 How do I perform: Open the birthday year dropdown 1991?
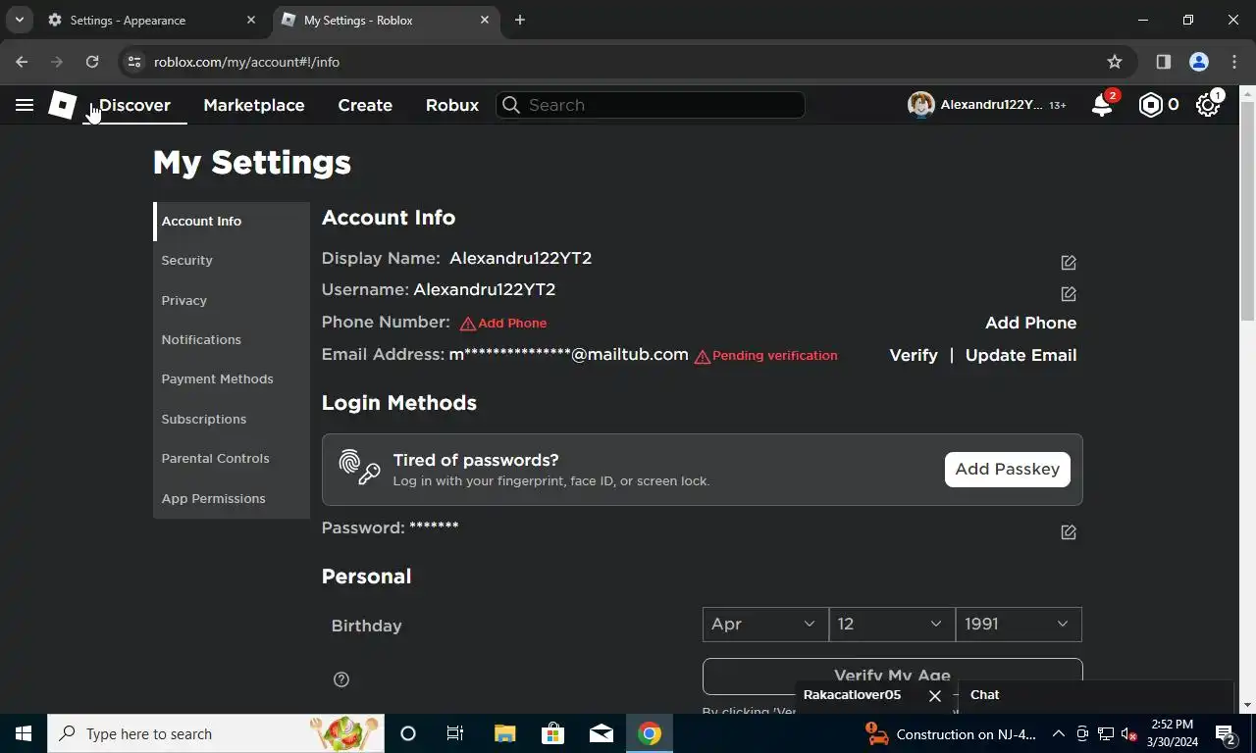pos(1019,625)
